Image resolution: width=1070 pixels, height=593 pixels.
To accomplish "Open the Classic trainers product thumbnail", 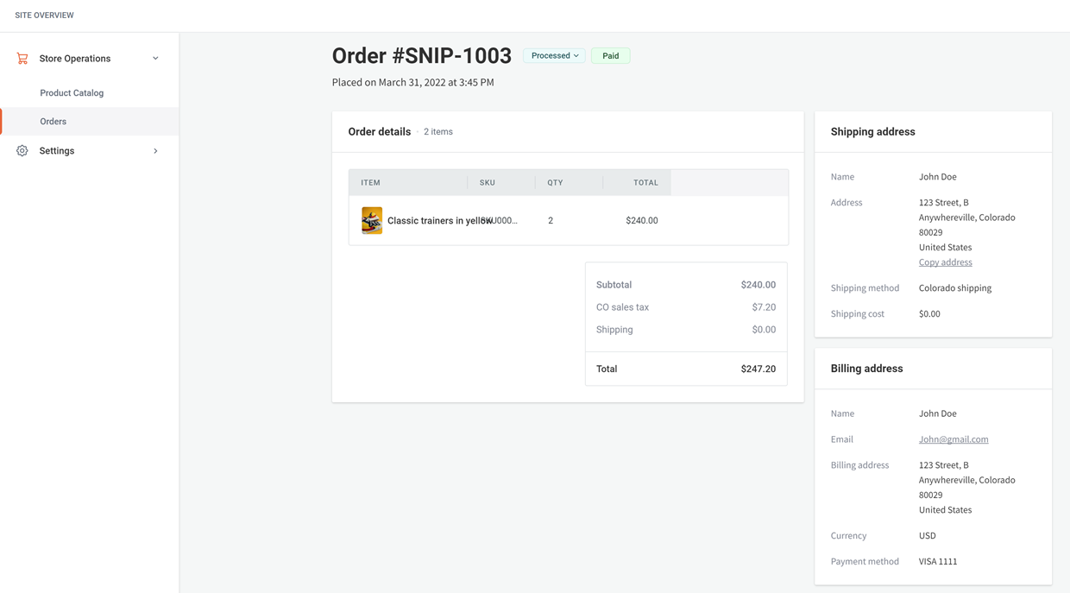I will (372, 220).
